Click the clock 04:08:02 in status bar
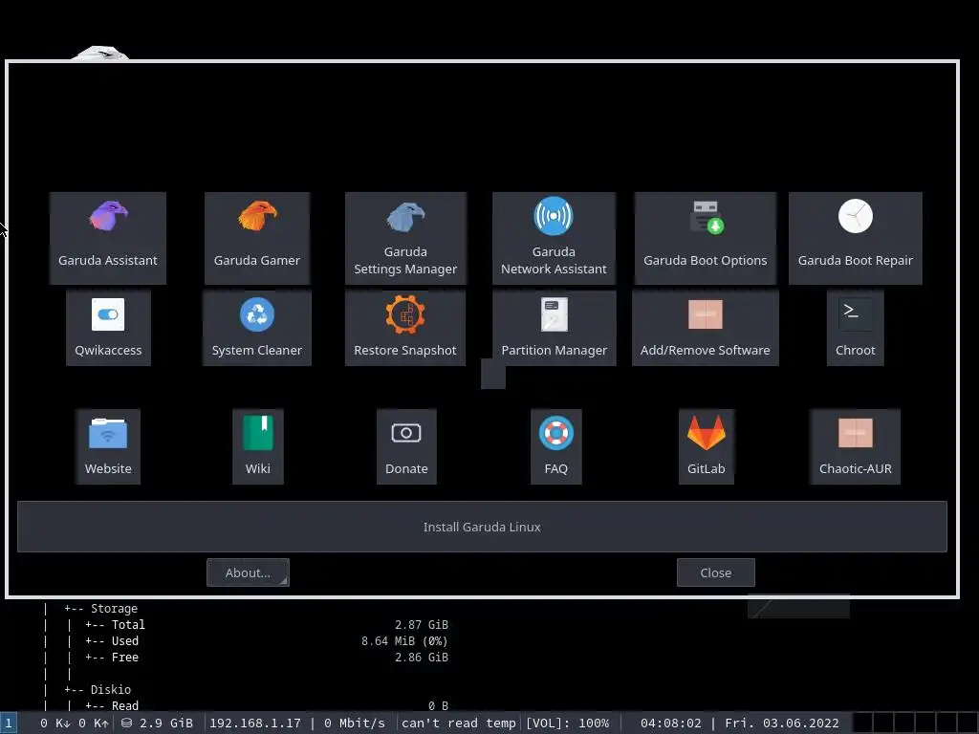The width and height of the screenshot is (979, 734). (670, 723)
